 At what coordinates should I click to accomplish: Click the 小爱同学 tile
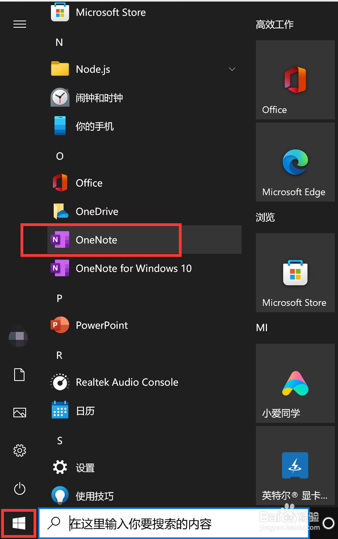click(x=295, y=383)
